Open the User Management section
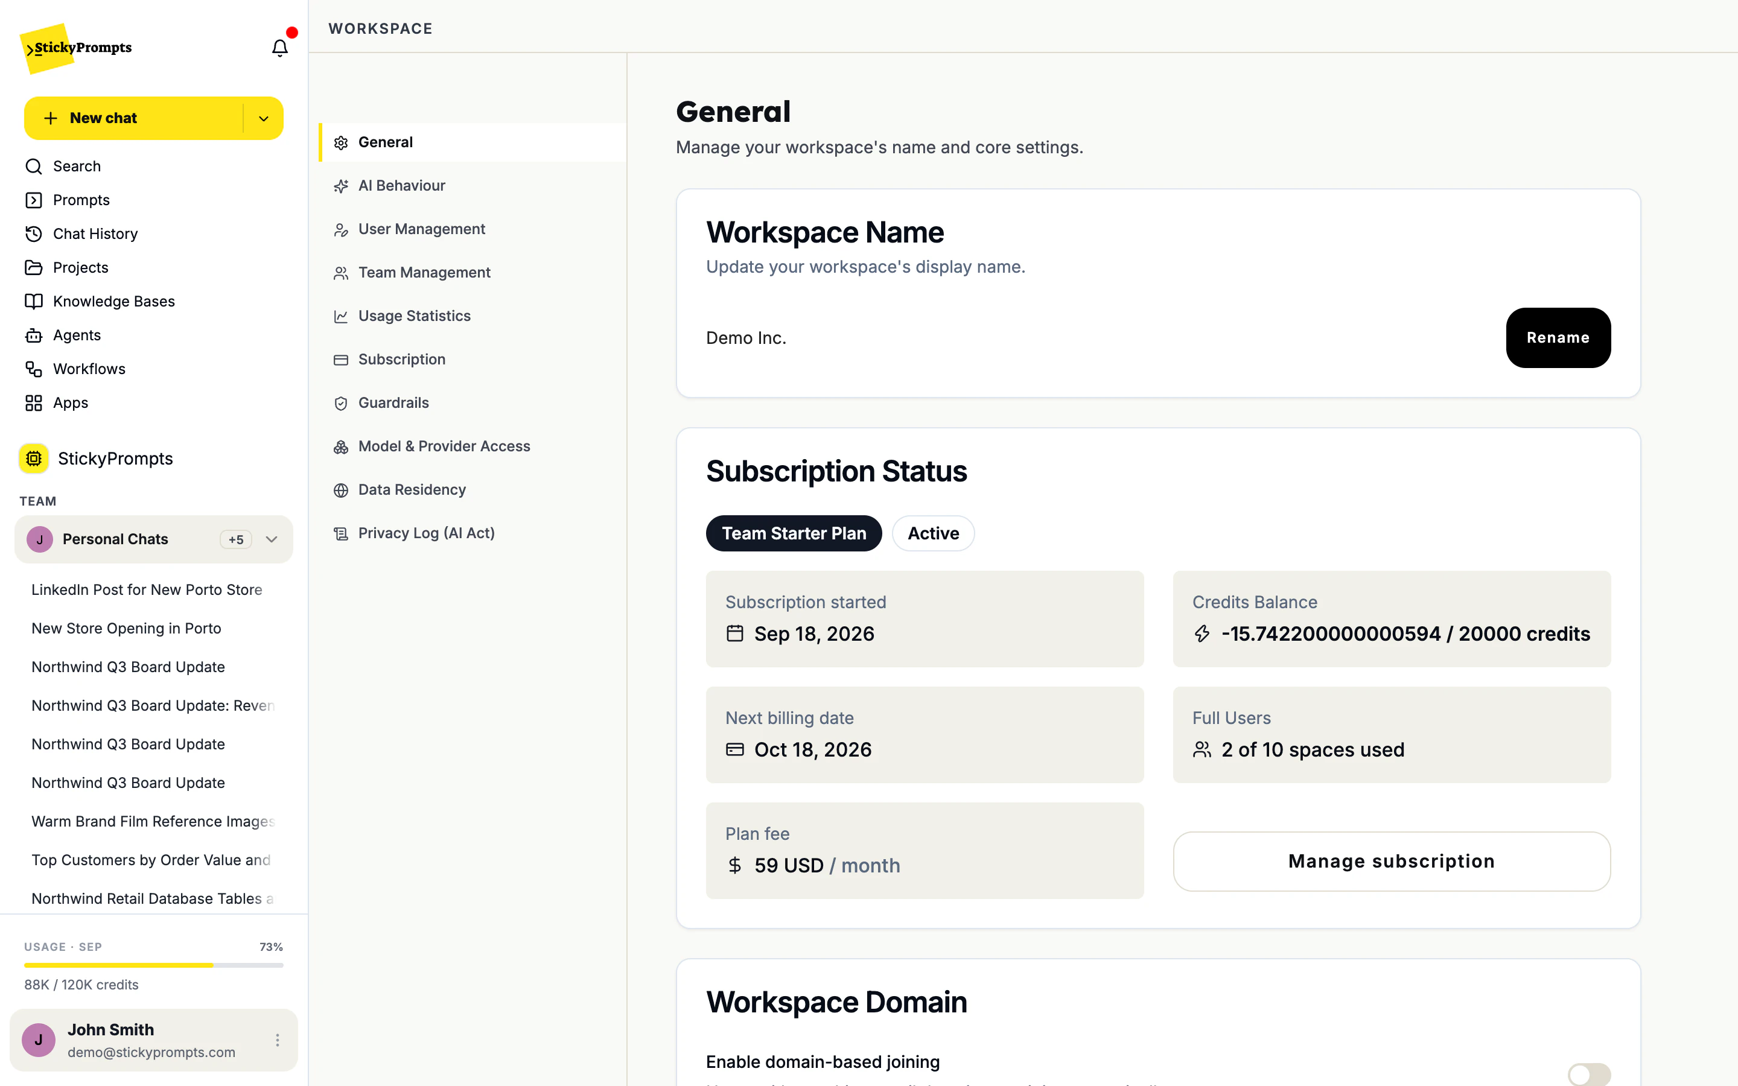 [473, 229]
